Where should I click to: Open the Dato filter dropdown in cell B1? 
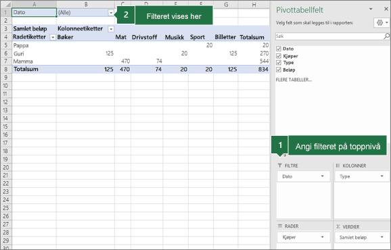[x=111, y=13]
